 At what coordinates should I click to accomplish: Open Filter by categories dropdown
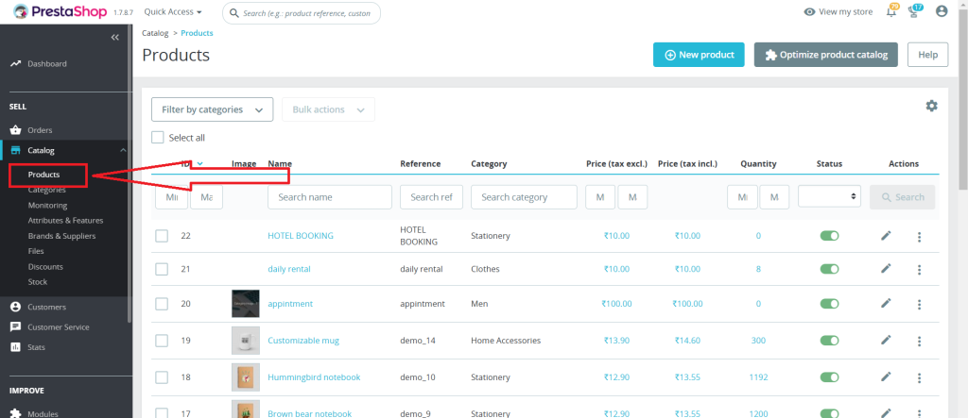(213, 109)
